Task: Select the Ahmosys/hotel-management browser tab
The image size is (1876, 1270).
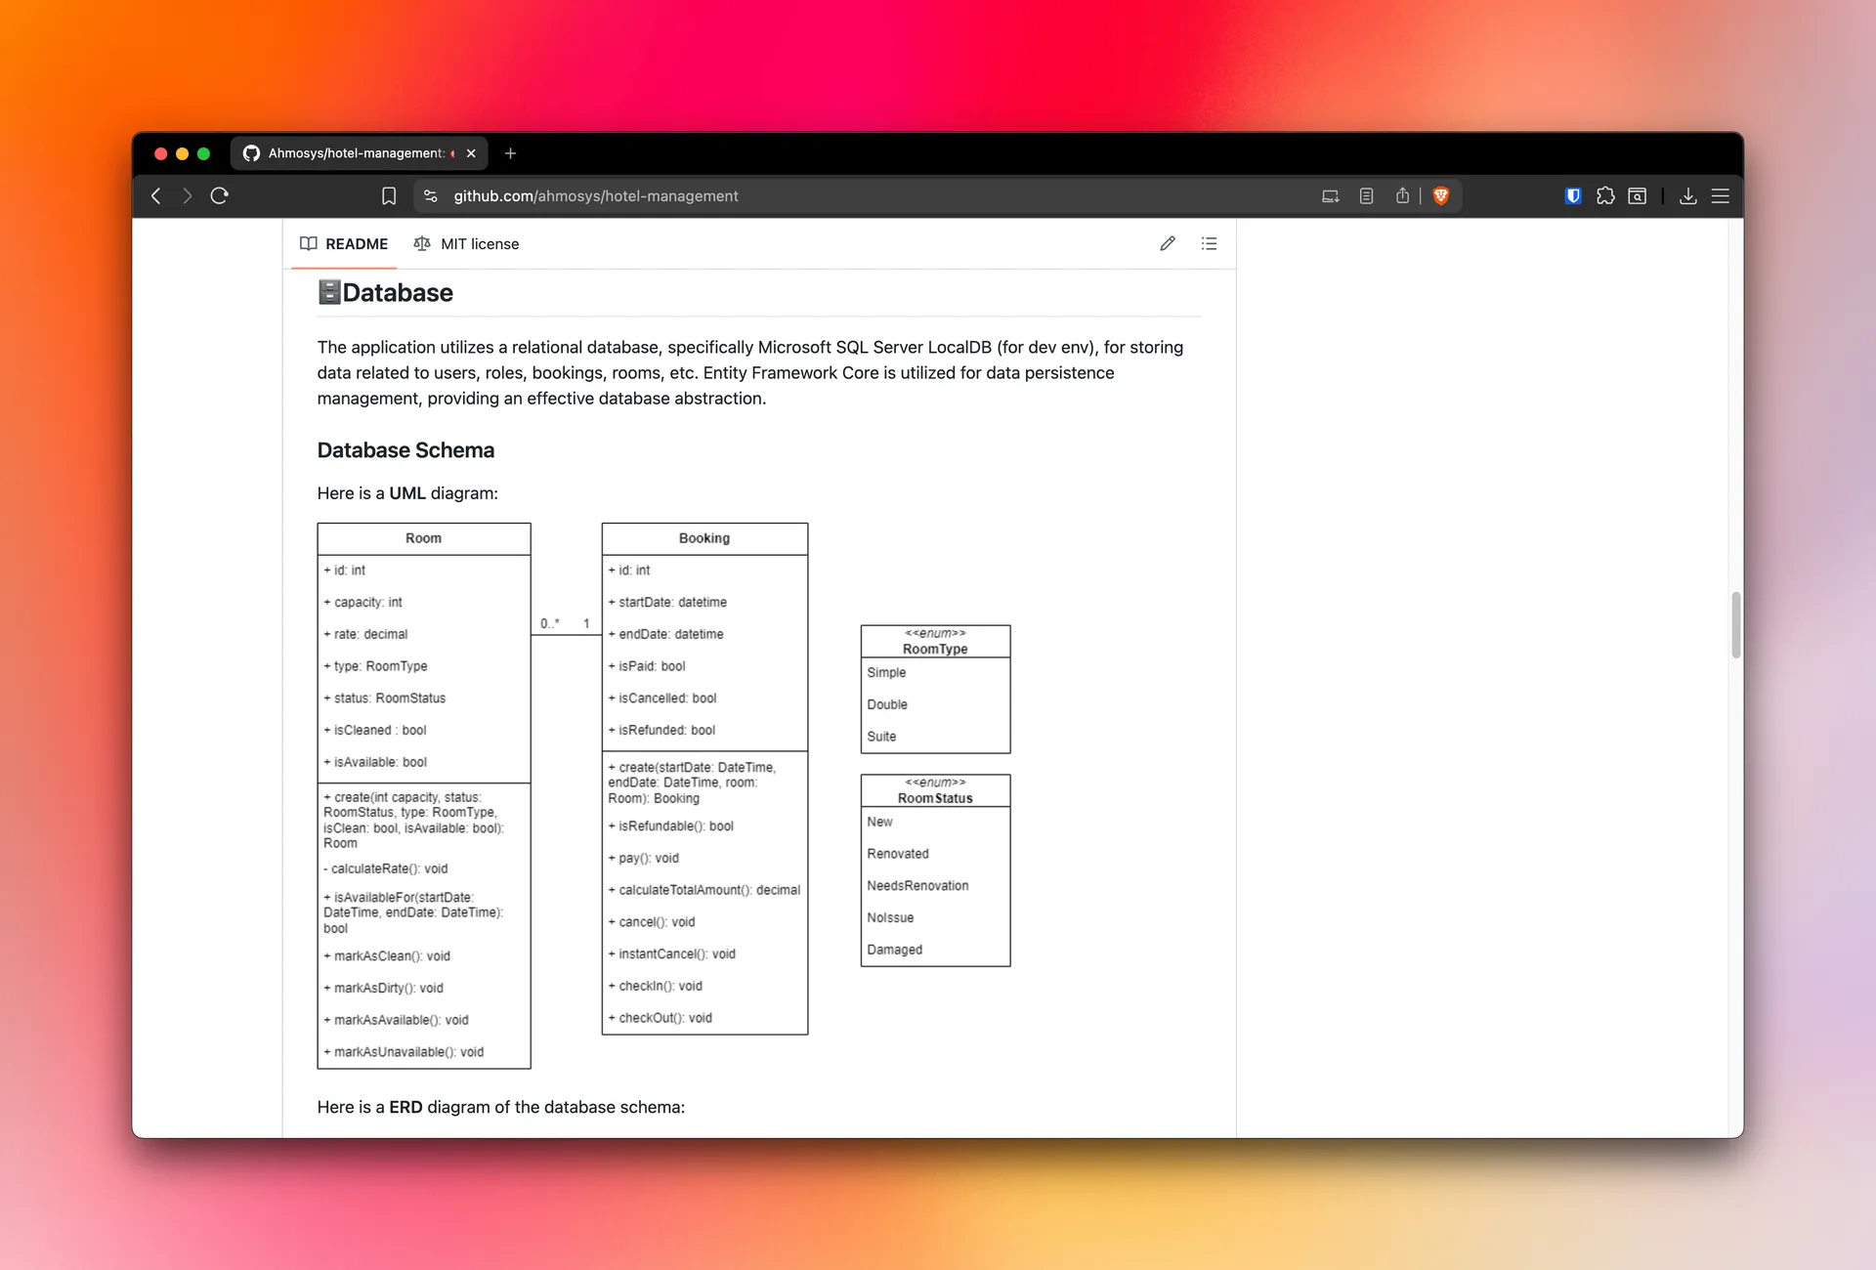Action: [x=360, y=153]
